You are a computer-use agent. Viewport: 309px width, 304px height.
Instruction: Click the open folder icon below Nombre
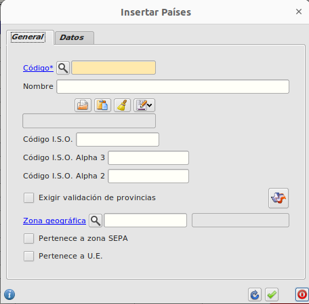pyautogui.click(x=83, y=105)
